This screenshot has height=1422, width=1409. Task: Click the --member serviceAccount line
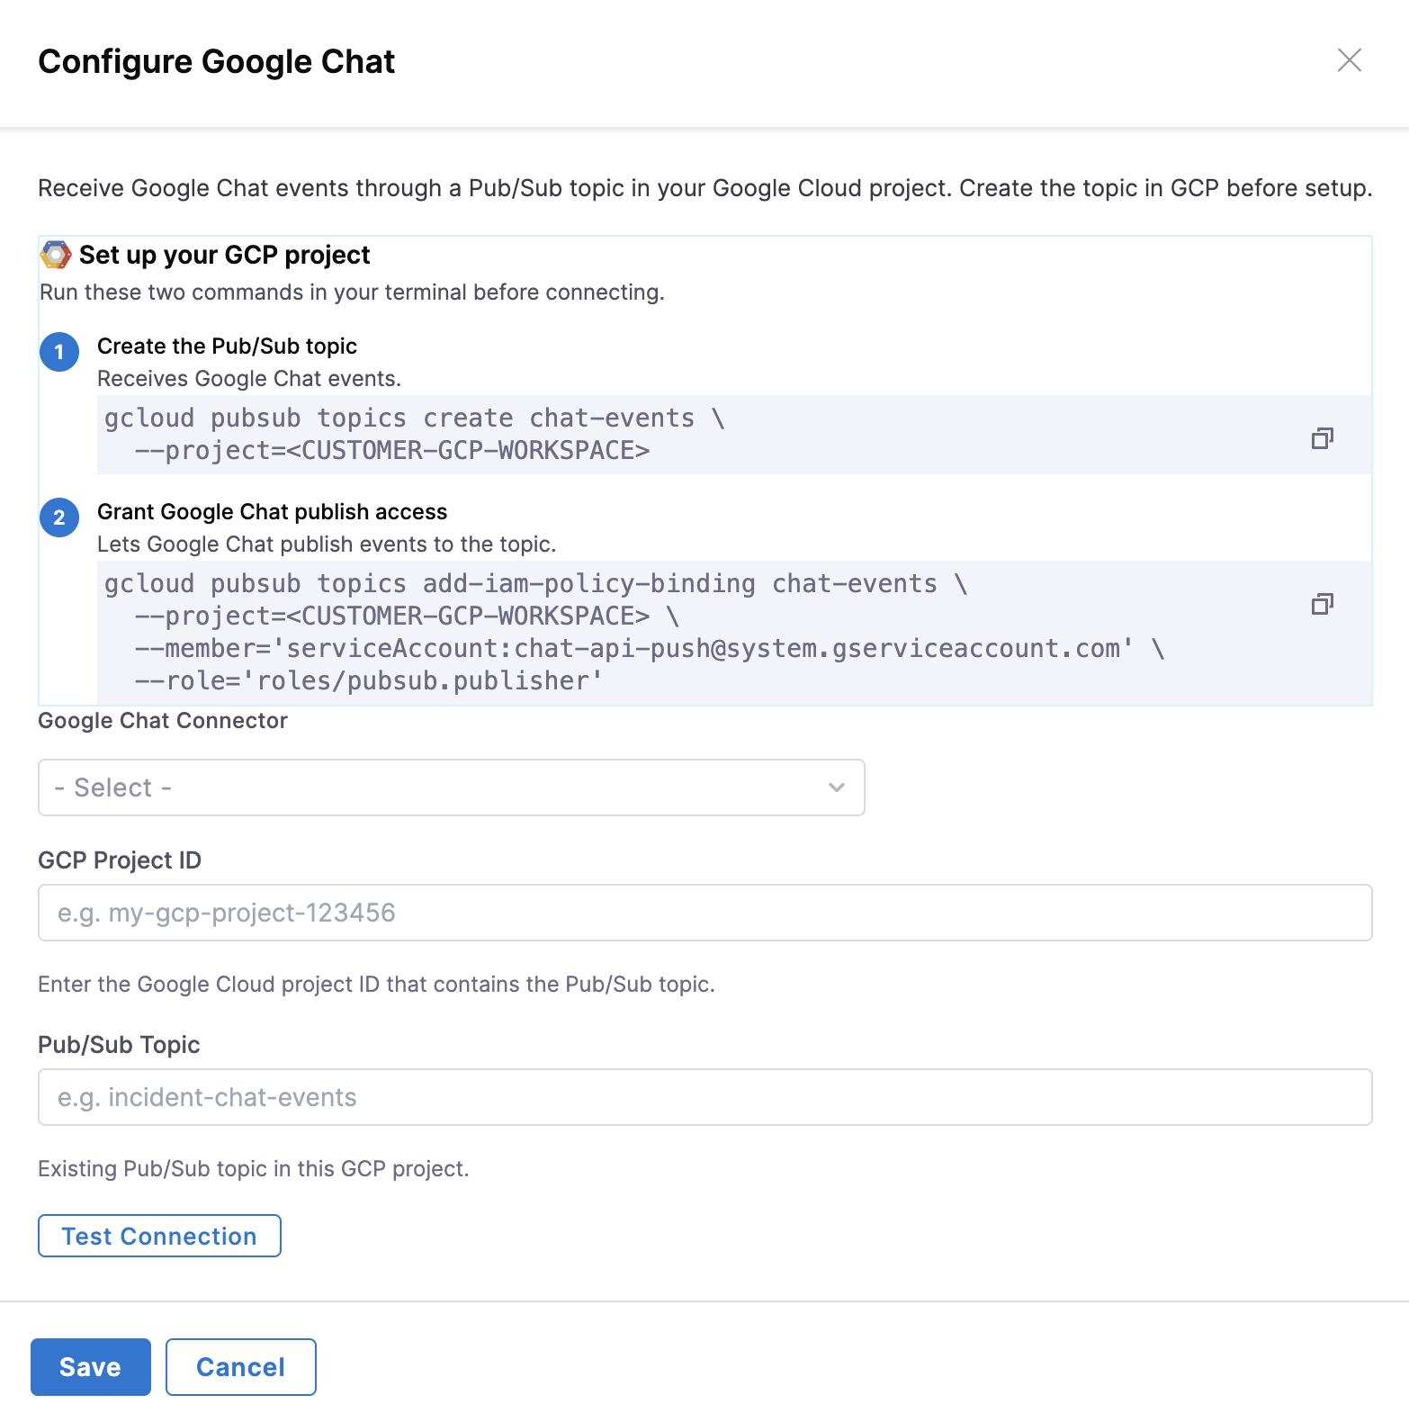(x=650, y=649)
